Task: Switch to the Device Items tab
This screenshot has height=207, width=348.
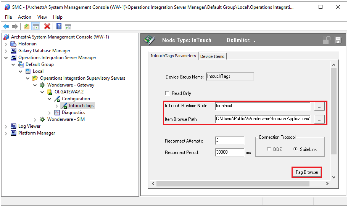Action: (x=212, y=56)
